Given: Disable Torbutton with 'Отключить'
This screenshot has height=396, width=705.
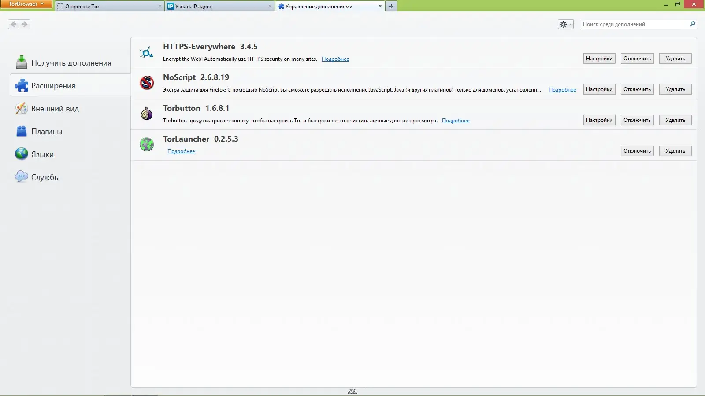Looking at the screenshot, I should click(637, 120).
